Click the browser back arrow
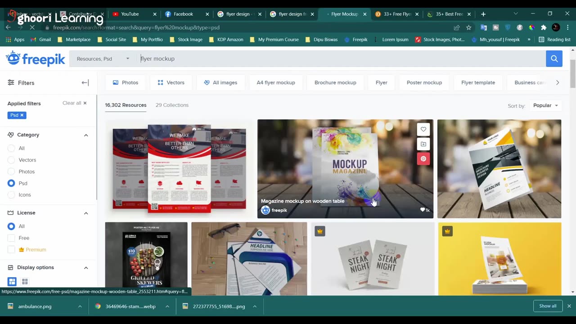 8,27
